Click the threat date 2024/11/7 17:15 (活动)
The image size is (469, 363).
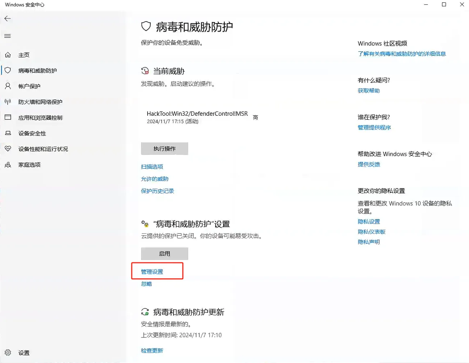tap(172, 121)
